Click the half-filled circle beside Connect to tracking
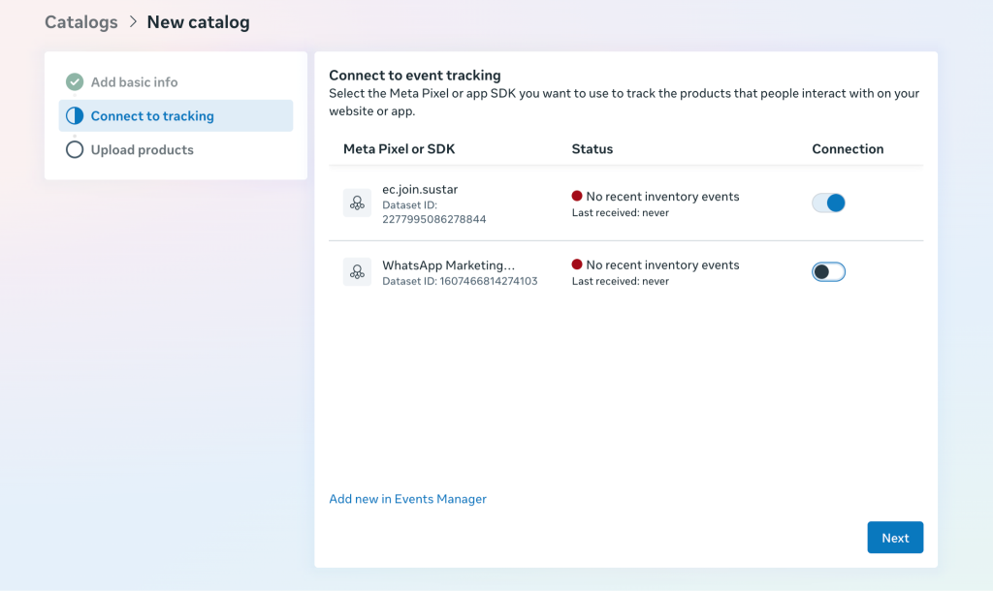This screenshot has height=591, width=993. click(x=75, y=116)
